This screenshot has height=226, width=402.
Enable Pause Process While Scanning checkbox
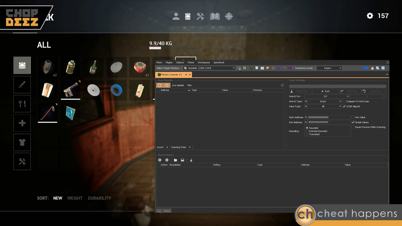(x=353, y=127)
